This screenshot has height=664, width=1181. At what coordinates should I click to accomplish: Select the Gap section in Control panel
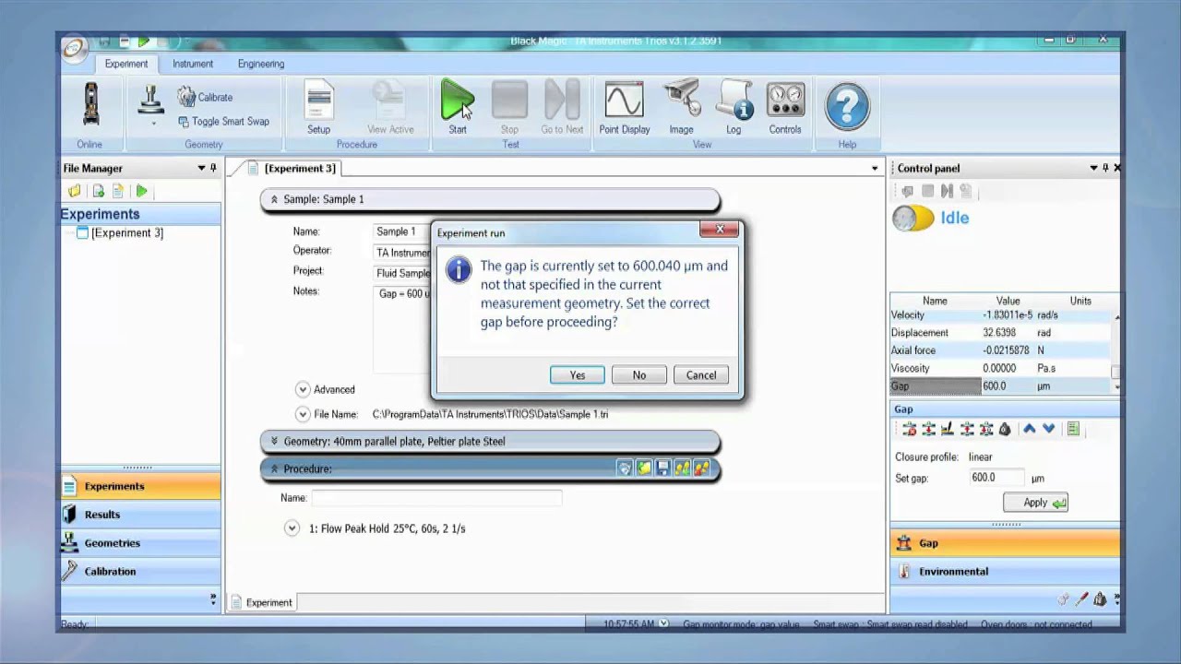pyautogui.click(x=1005, y=543)
